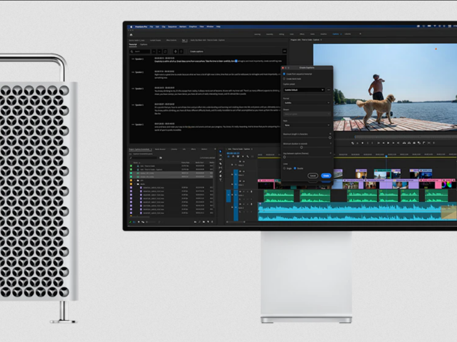Click the Create captions button in Text panel
Screen dimensions: 457x342
point(197,52)
